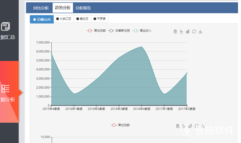Open data view icon of second chart

tap(178, 126)
